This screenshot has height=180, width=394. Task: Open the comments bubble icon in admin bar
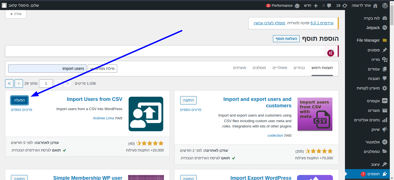[329, 6]
